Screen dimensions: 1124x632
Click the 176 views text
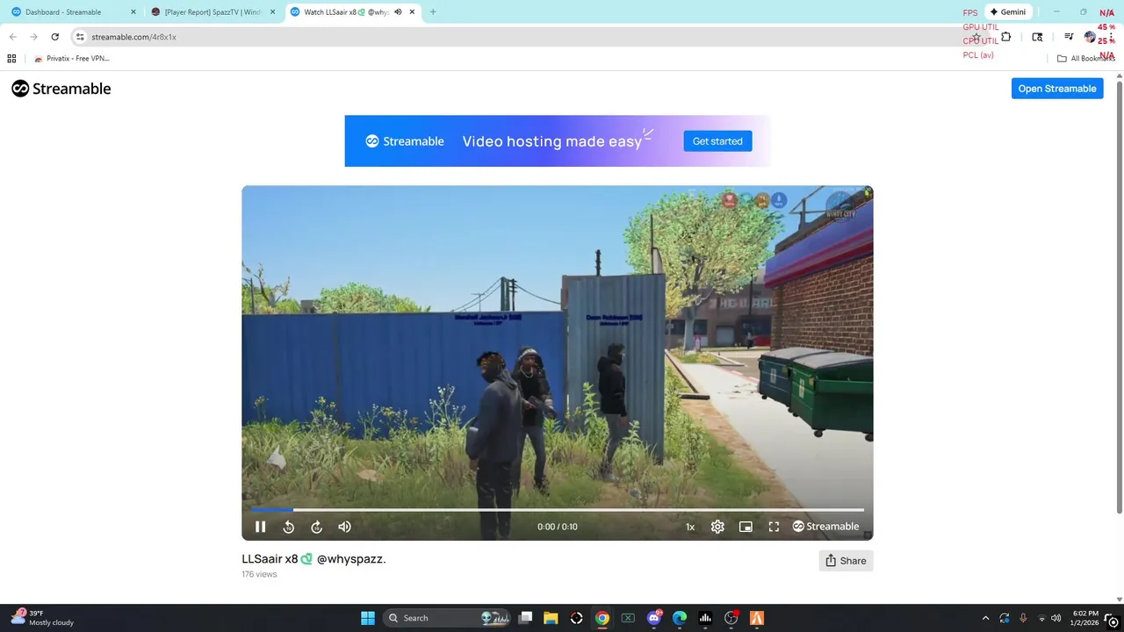point(259,574)
